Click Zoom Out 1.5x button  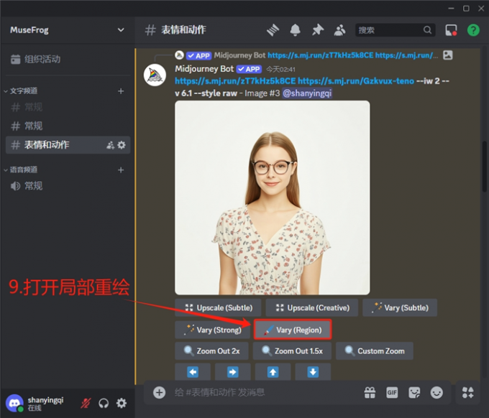[292, 351]
